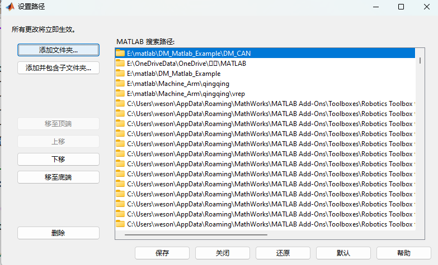Click folder icon of OneDrive MATLAB path
This screenshot has width=438, height=265.
pos(120,63)
